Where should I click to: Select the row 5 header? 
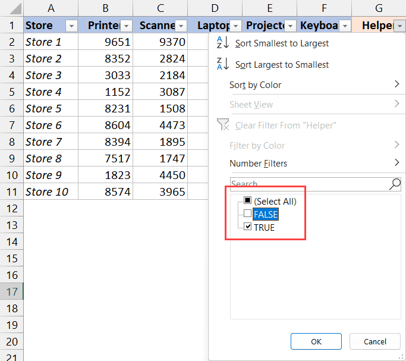point(12,92)
